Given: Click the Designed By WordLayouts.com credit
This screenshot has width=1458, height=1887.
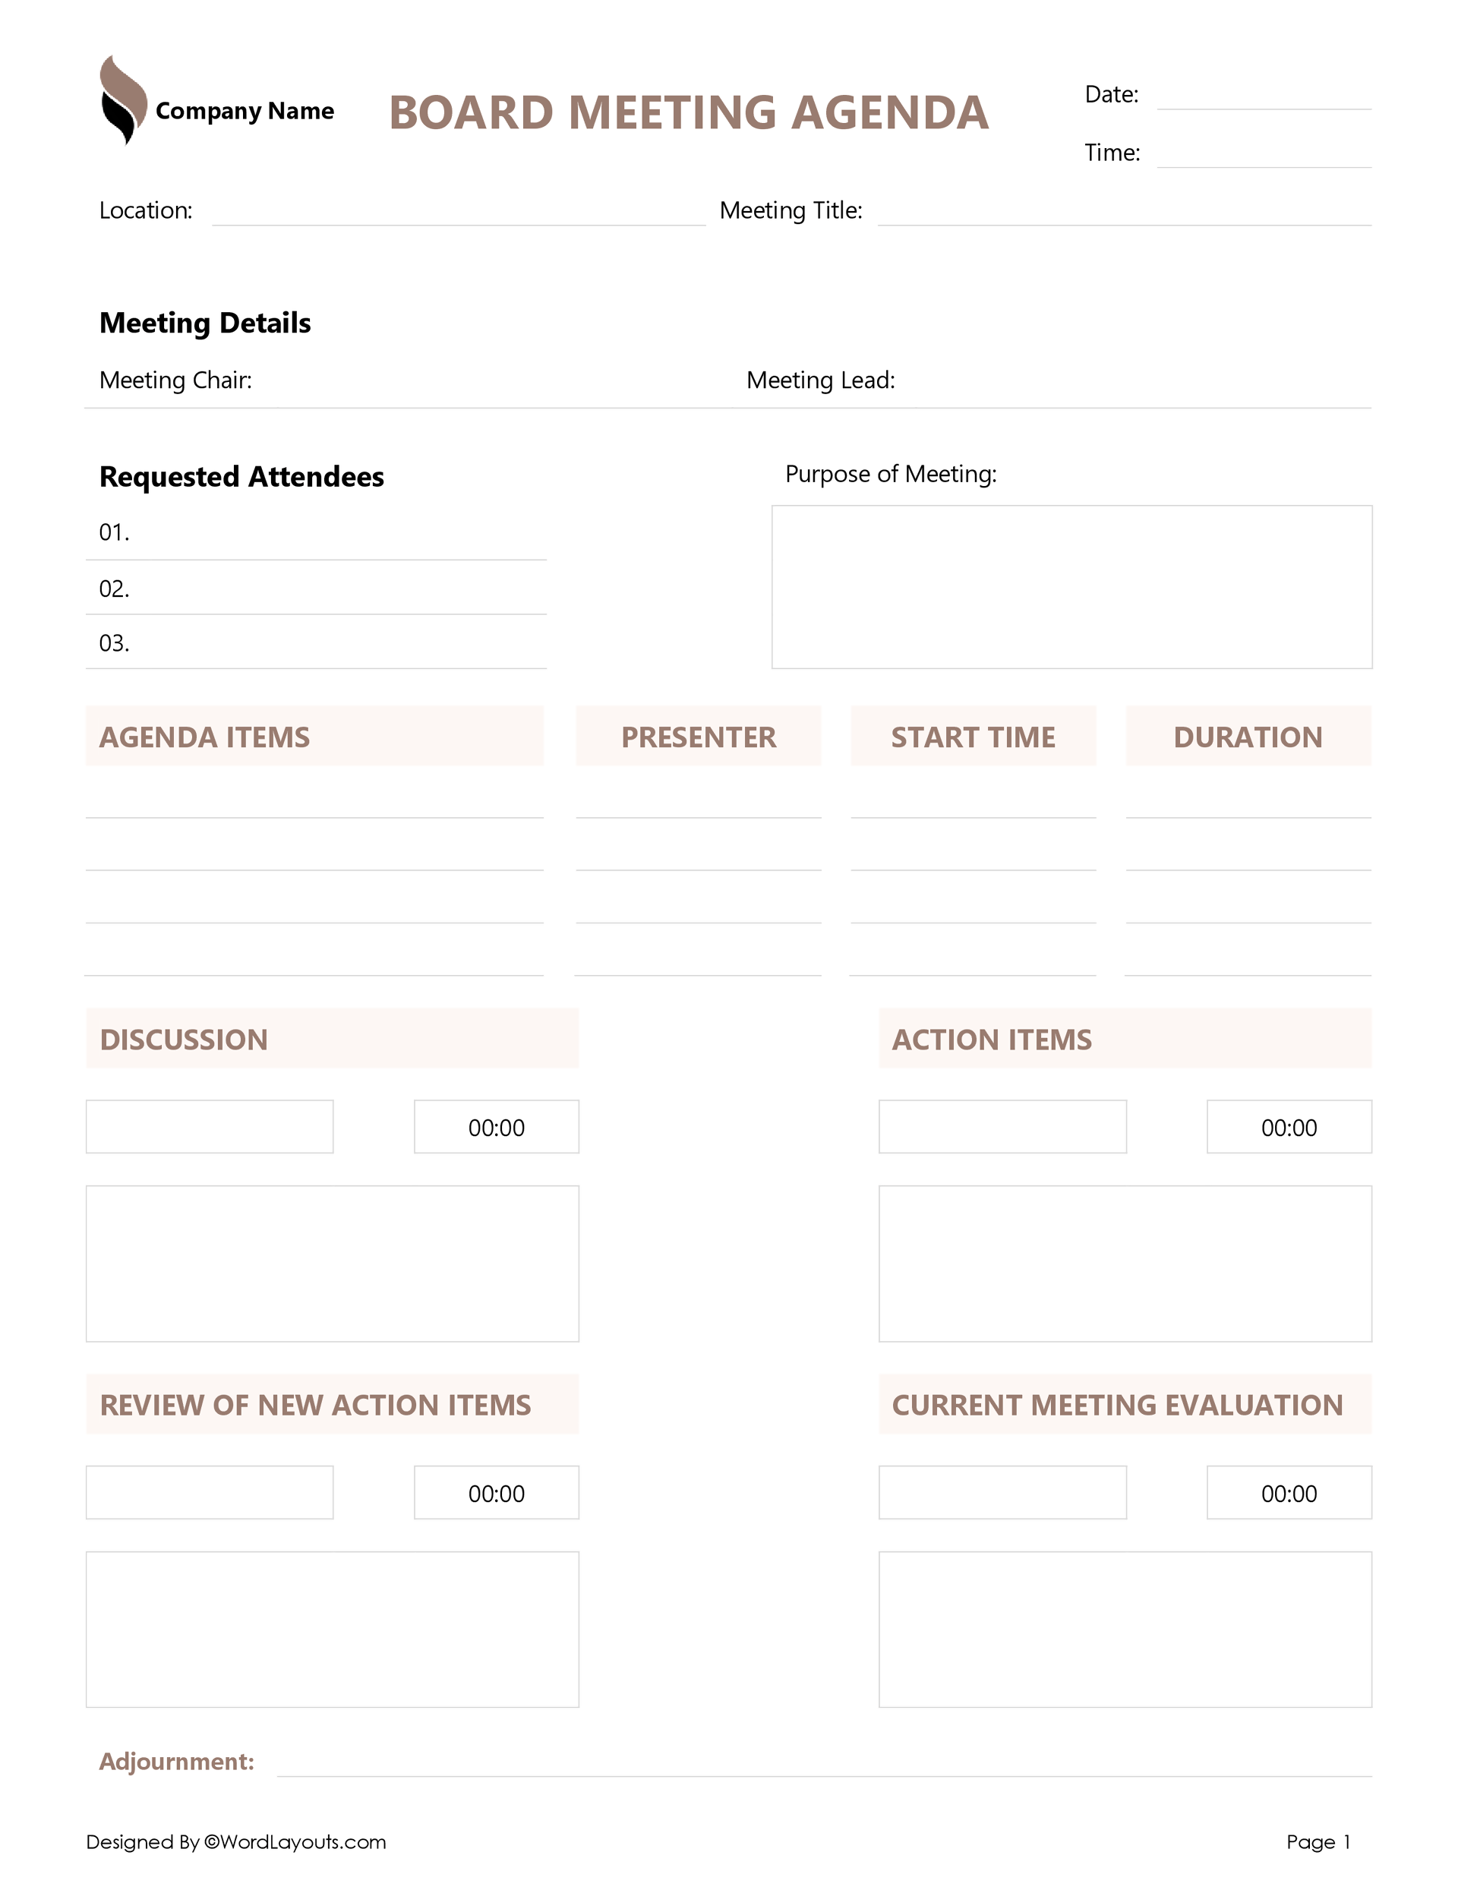Looking at the screenshot, I should coord(236,1841).
